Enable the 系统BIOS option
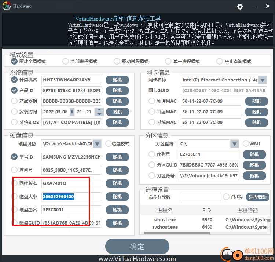The width and height of the screenshot is (275, 262). tap(14, 122)
